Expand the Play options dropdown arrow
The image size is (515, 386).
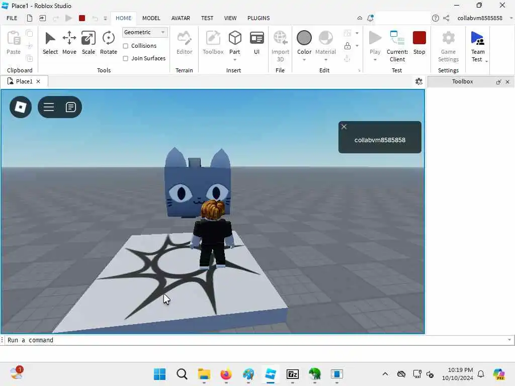click(x=375, y=60)
